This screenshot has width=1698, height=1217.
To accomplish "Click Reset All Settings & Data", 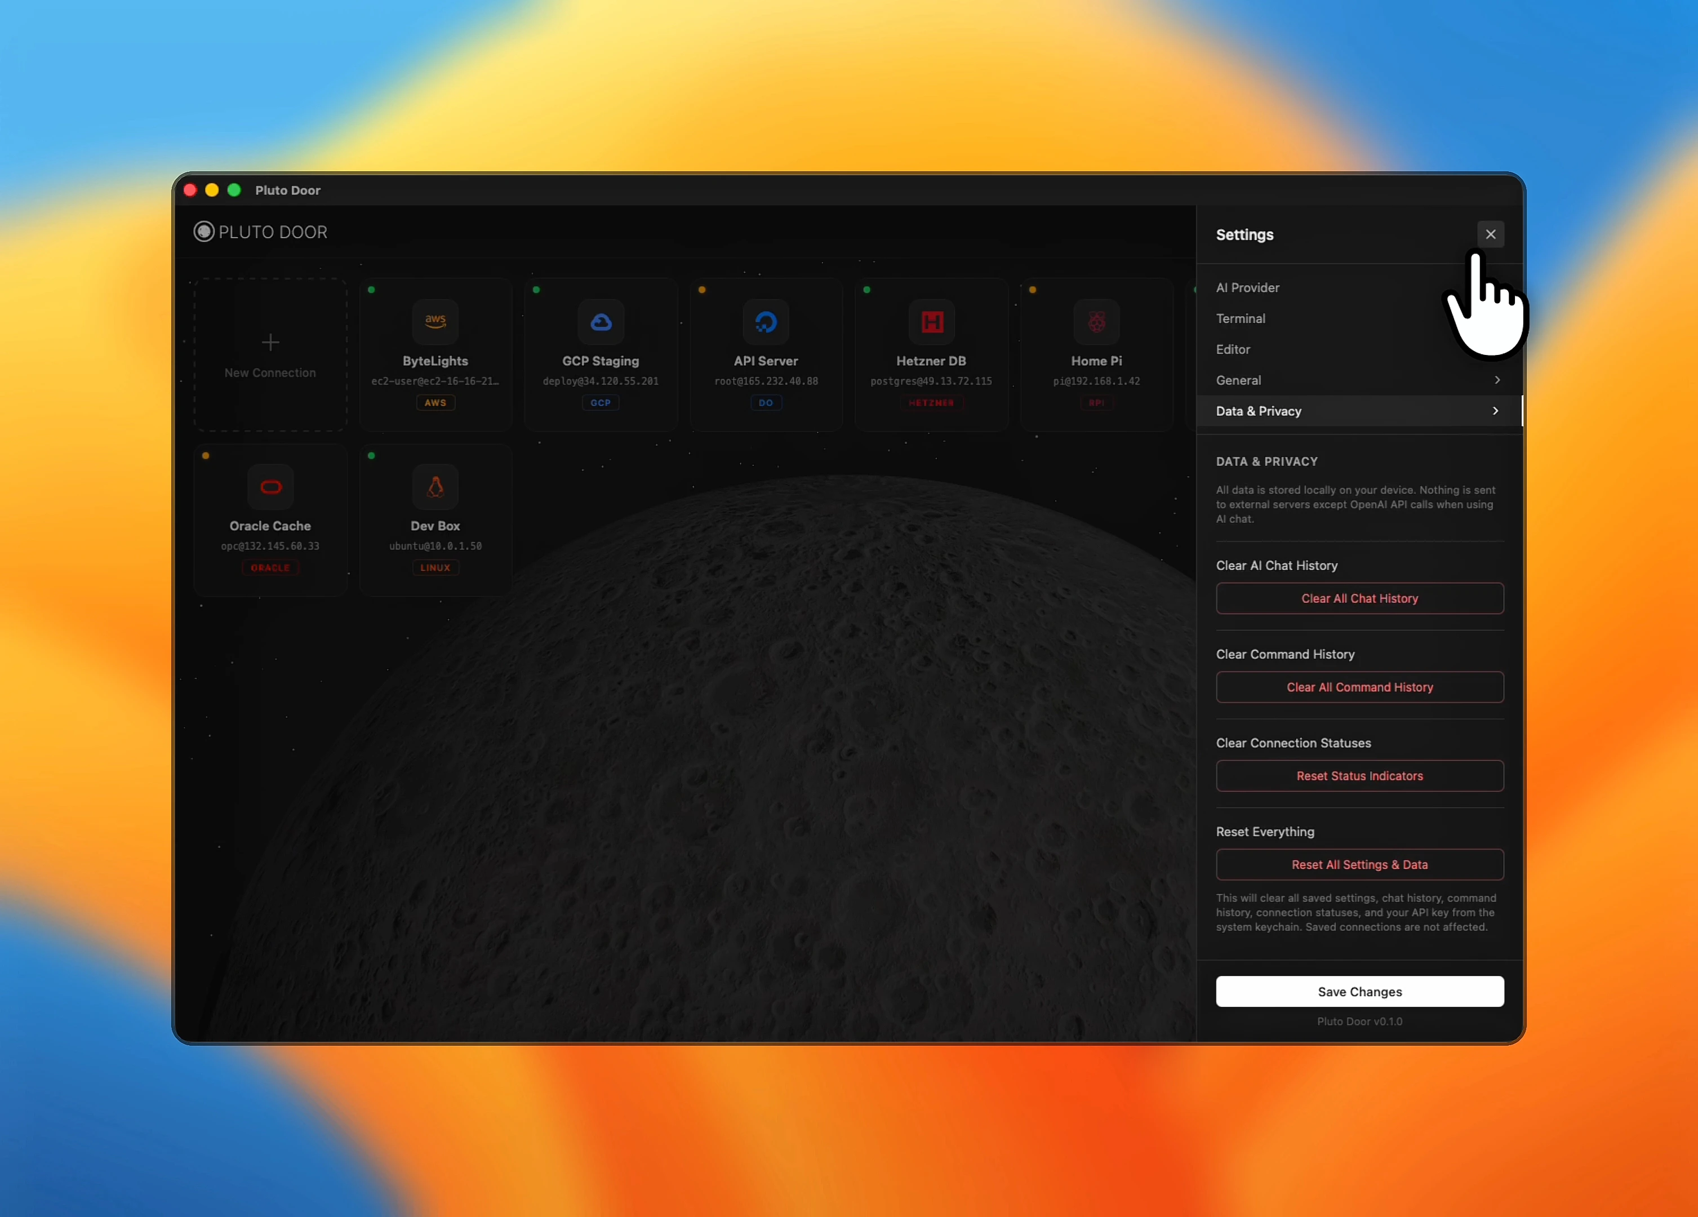I will click(x=1359, y=864).
